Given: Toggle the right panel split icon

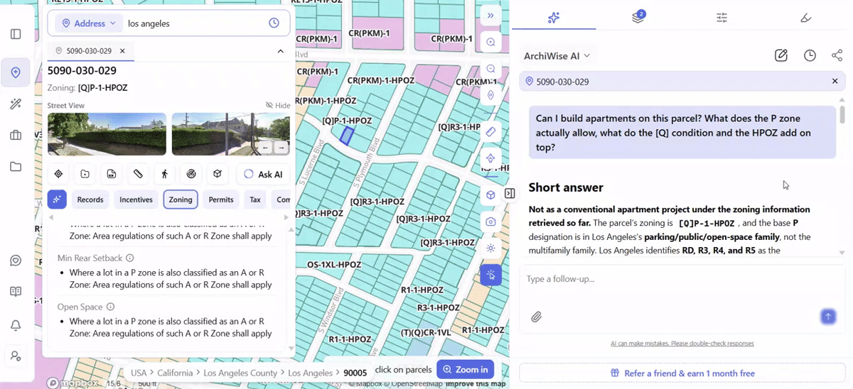Looking at the screenshot, I should [x=510, y=194].
